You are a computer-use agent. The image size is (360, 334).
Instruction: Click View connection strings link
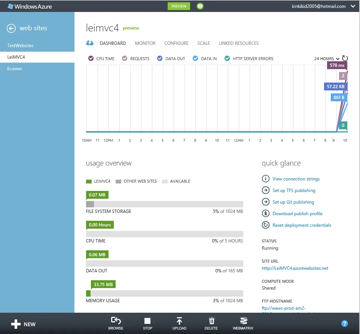(296, 179)
